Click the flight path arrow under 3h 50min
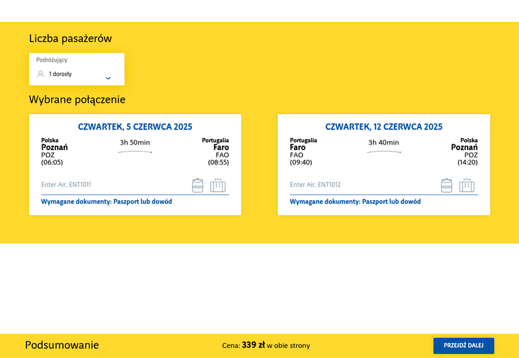Screen dimensions: 519x358 (135, 152)
